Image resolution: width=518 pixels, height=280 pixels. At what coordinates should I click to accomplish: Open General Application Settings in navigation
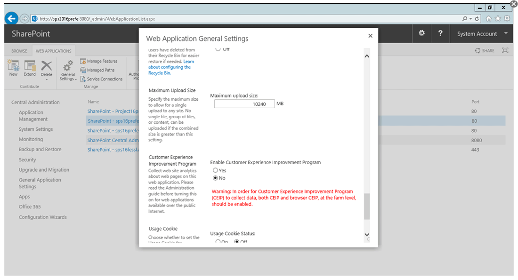pos(40,183)
